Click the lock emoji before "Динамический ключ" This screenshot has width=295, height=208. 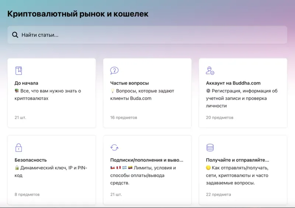(17, 168)
